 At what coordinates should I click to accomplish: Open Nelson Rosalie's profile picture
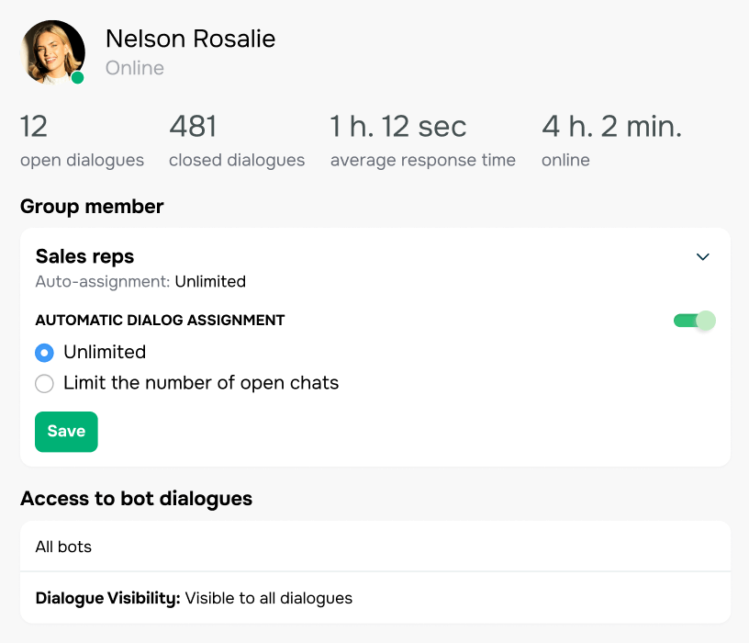52,51
